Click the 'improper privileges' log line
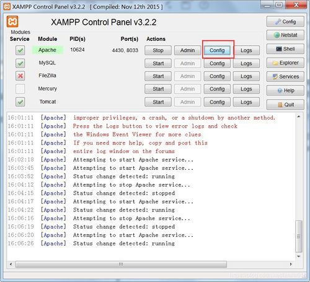Image resolution: width=310 pixels, height=282 pixels. click(141, 118)
